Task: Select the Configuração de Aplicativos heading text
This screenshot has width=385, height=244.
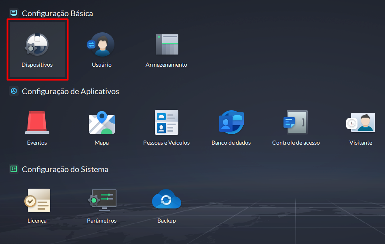Action: [70, 91]
